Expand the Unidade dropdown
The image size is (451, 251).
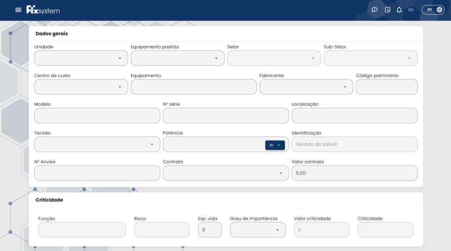click(81, 58)
